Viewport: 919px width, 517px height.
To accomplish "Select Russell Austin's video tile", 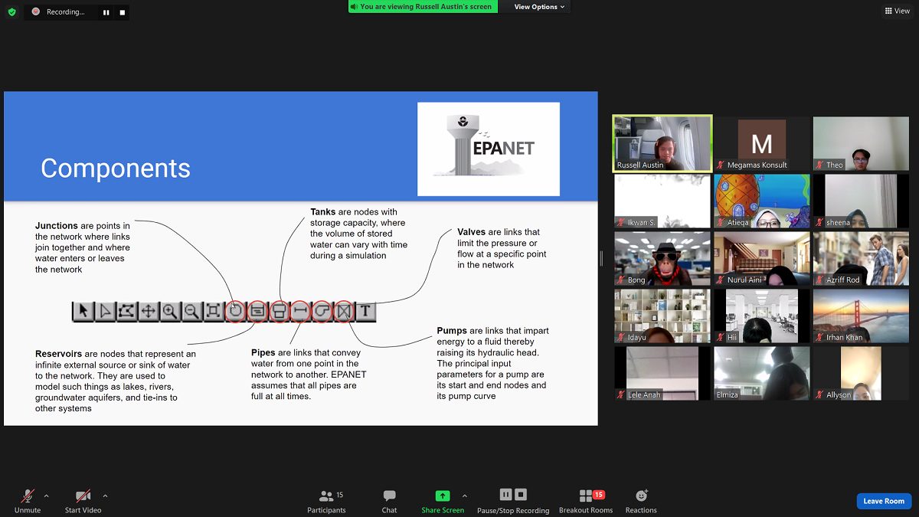I will tap(663, 143).
